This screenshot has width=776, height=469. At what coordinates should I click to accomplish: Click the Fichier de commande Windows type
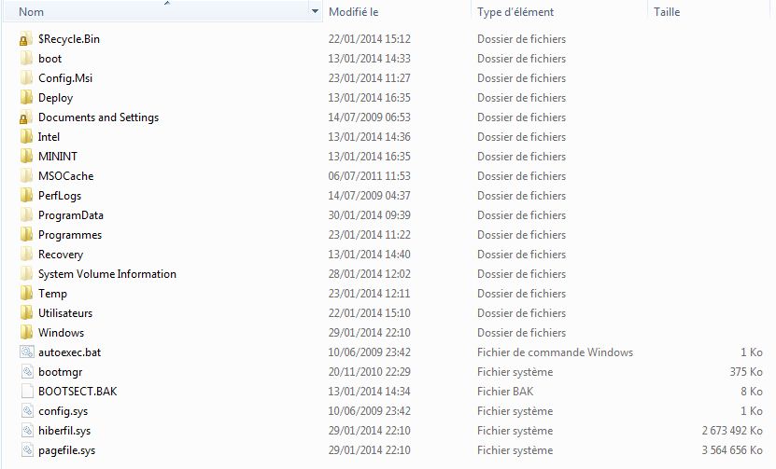[555, 352]
